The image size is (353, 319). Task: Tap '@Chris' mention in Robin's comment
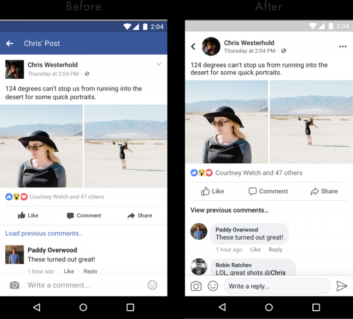pos(275,273)
